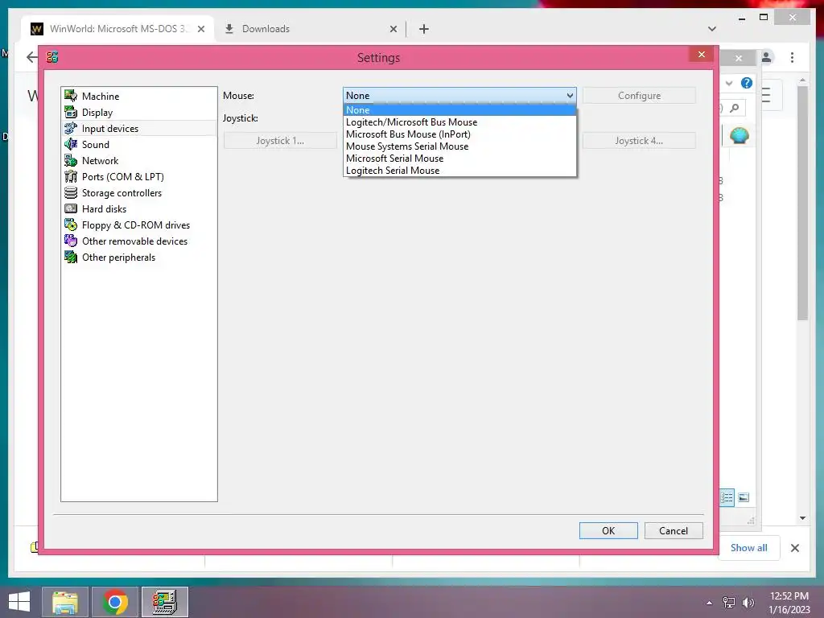Show hidden system tray icons

click(x=710, y=603)
